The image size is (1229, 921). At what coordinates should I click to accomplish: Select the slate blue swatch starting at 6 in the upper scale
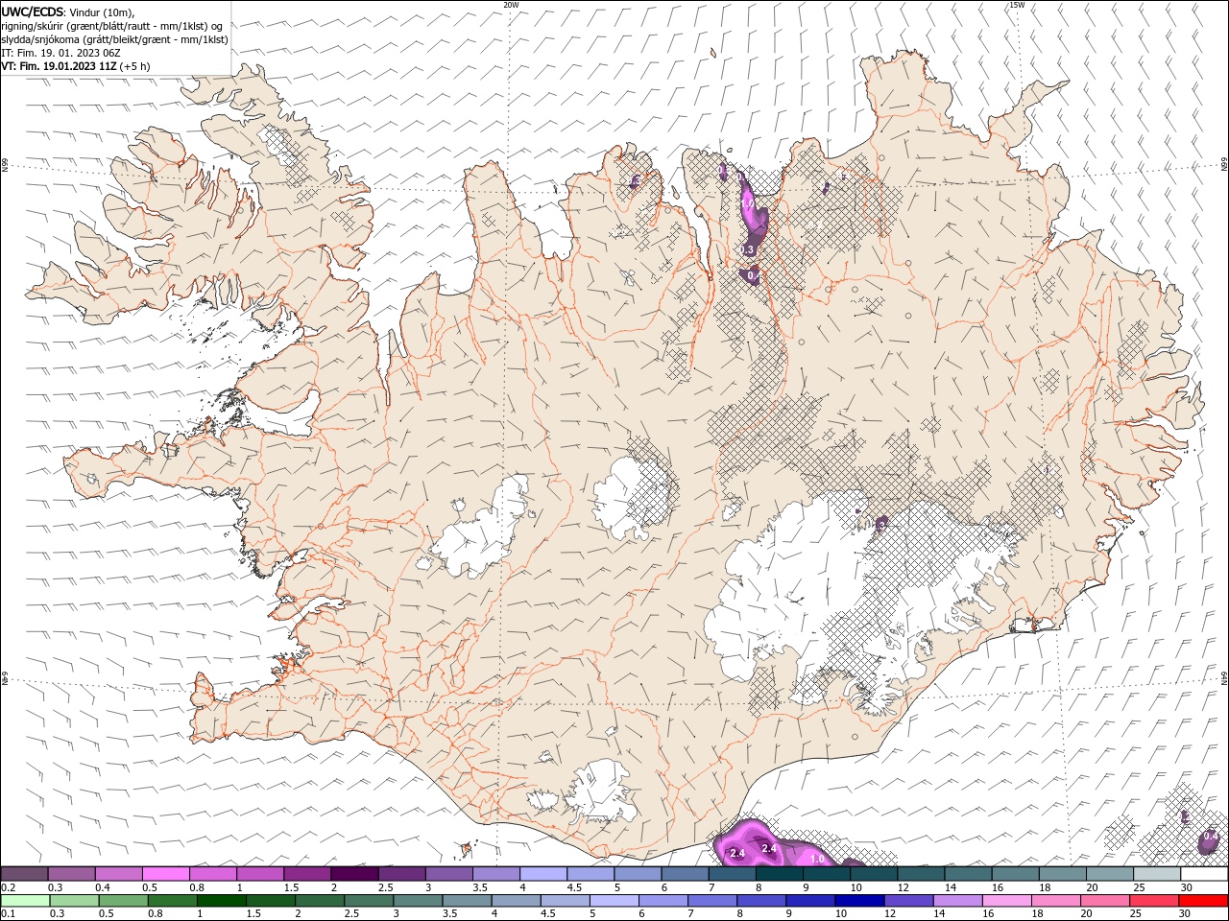coord(686,874)
